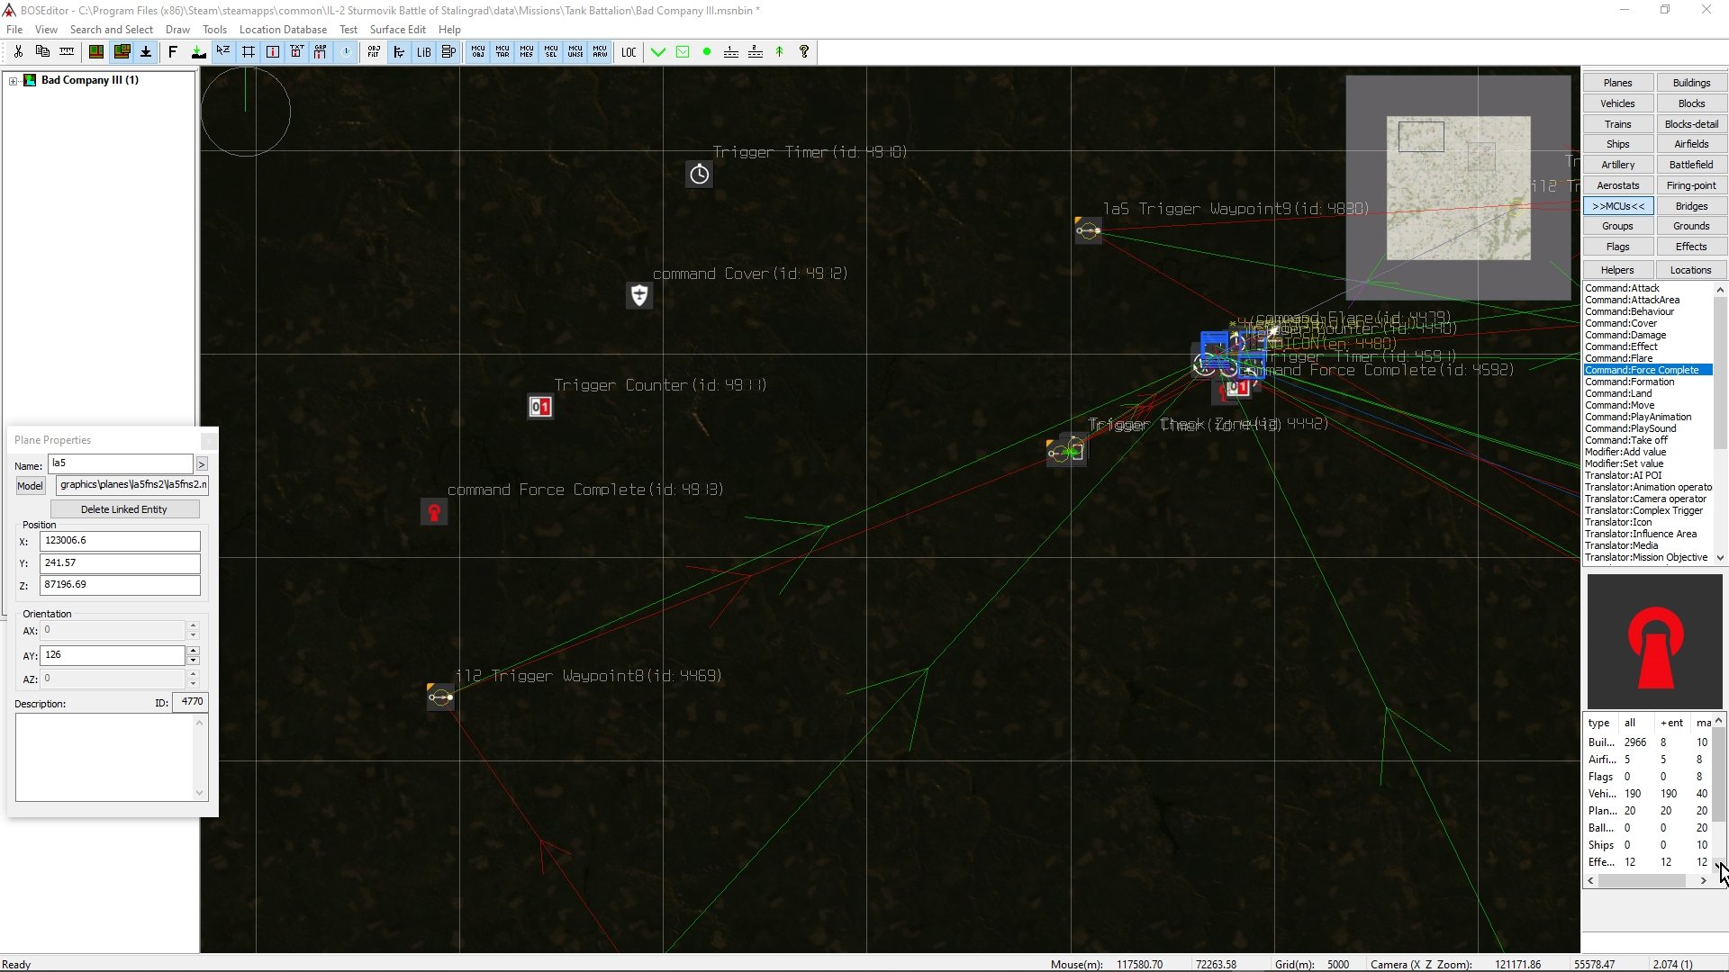The width and height of the screenshot is (1729, 972).
Task: Select the command Cover shield node icon
Action: tap(639, 295)
